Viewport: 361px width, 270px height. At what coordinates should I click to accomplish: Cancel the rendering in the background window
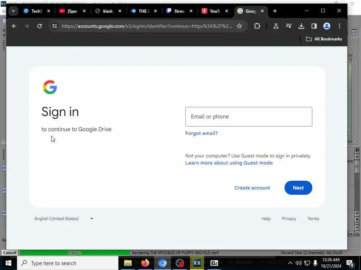tap(10, 253)
